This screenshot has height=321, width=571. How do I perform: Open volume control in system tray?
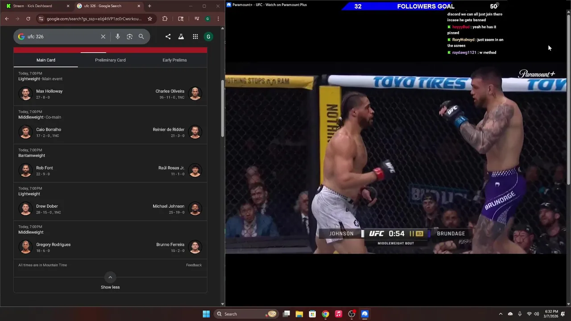click(537, 314)
